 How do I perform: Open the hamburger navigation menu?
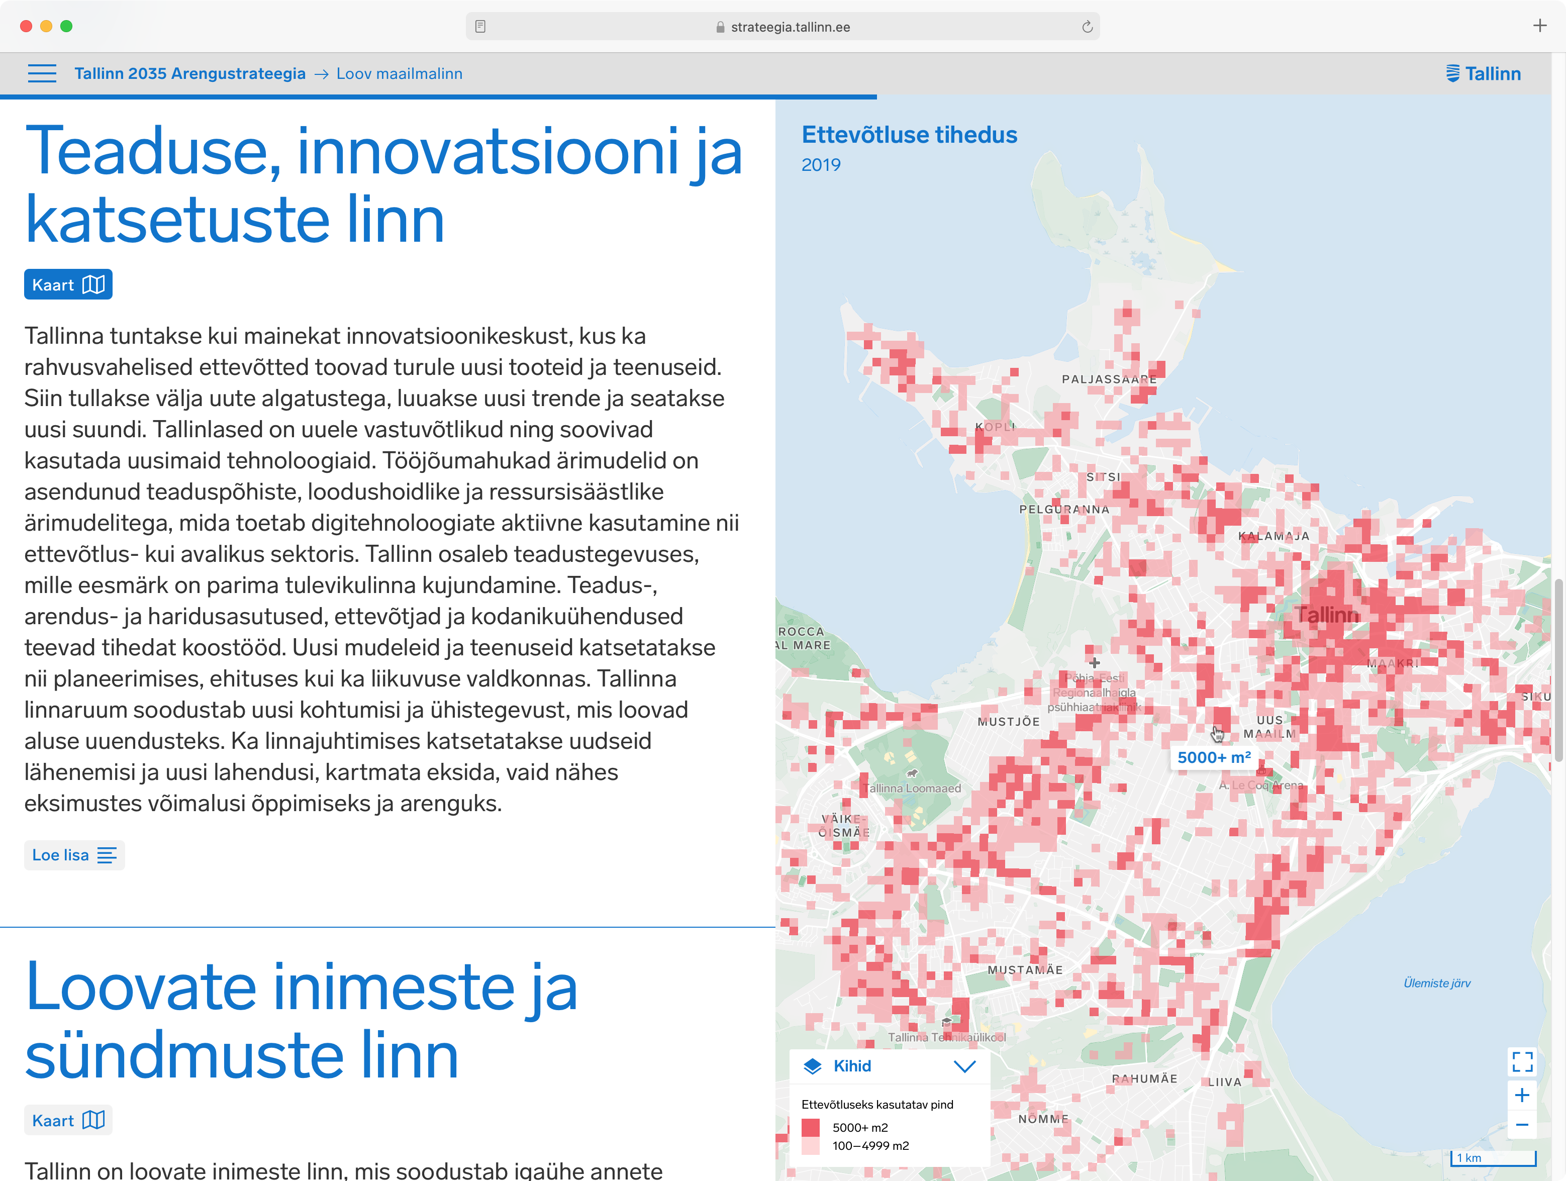pos(42,74)
